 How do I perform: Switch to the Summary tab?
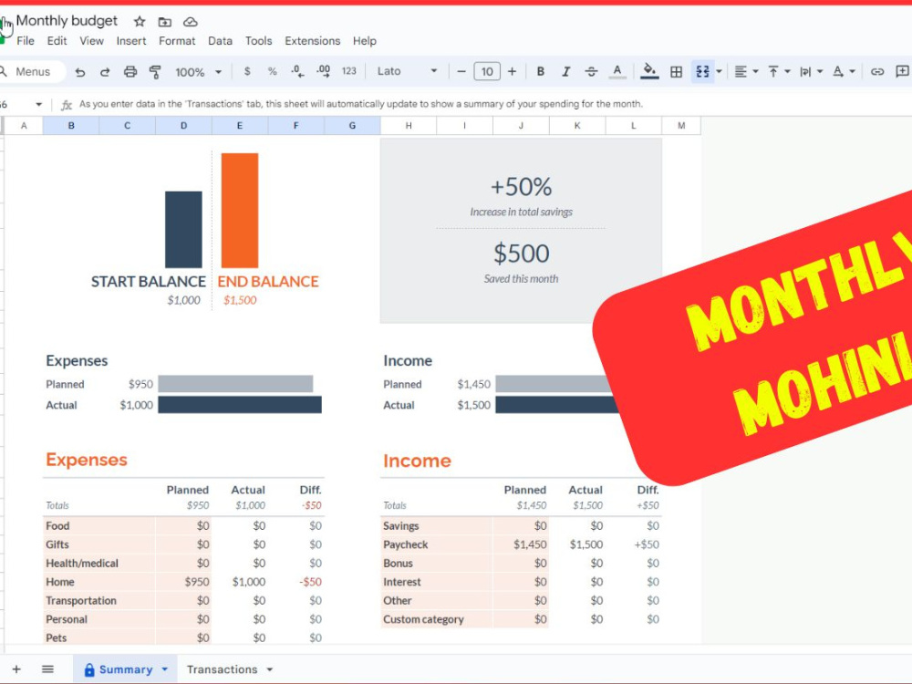pyautogui.click(x=125, y=669)
